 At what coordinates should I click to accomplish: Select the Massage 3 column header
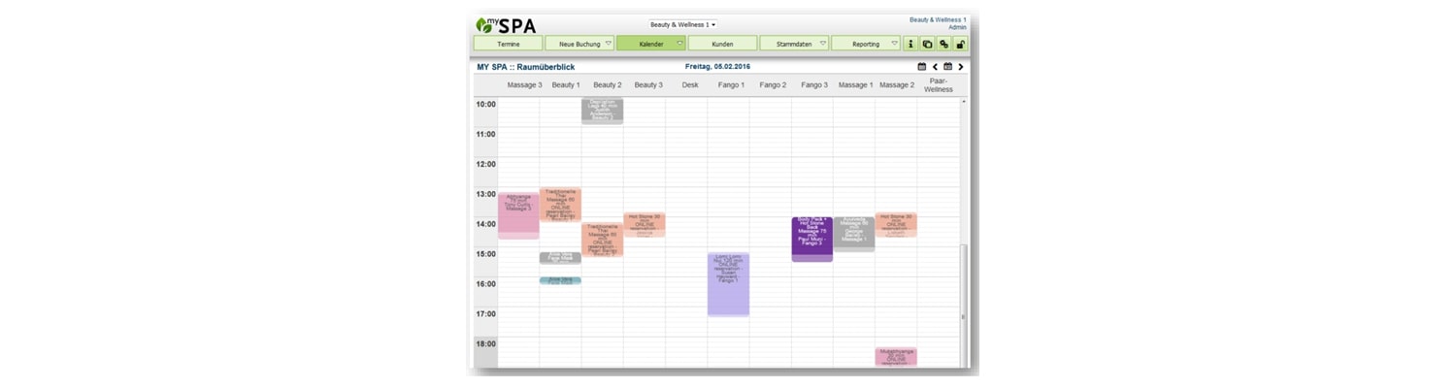click(524, 85)
